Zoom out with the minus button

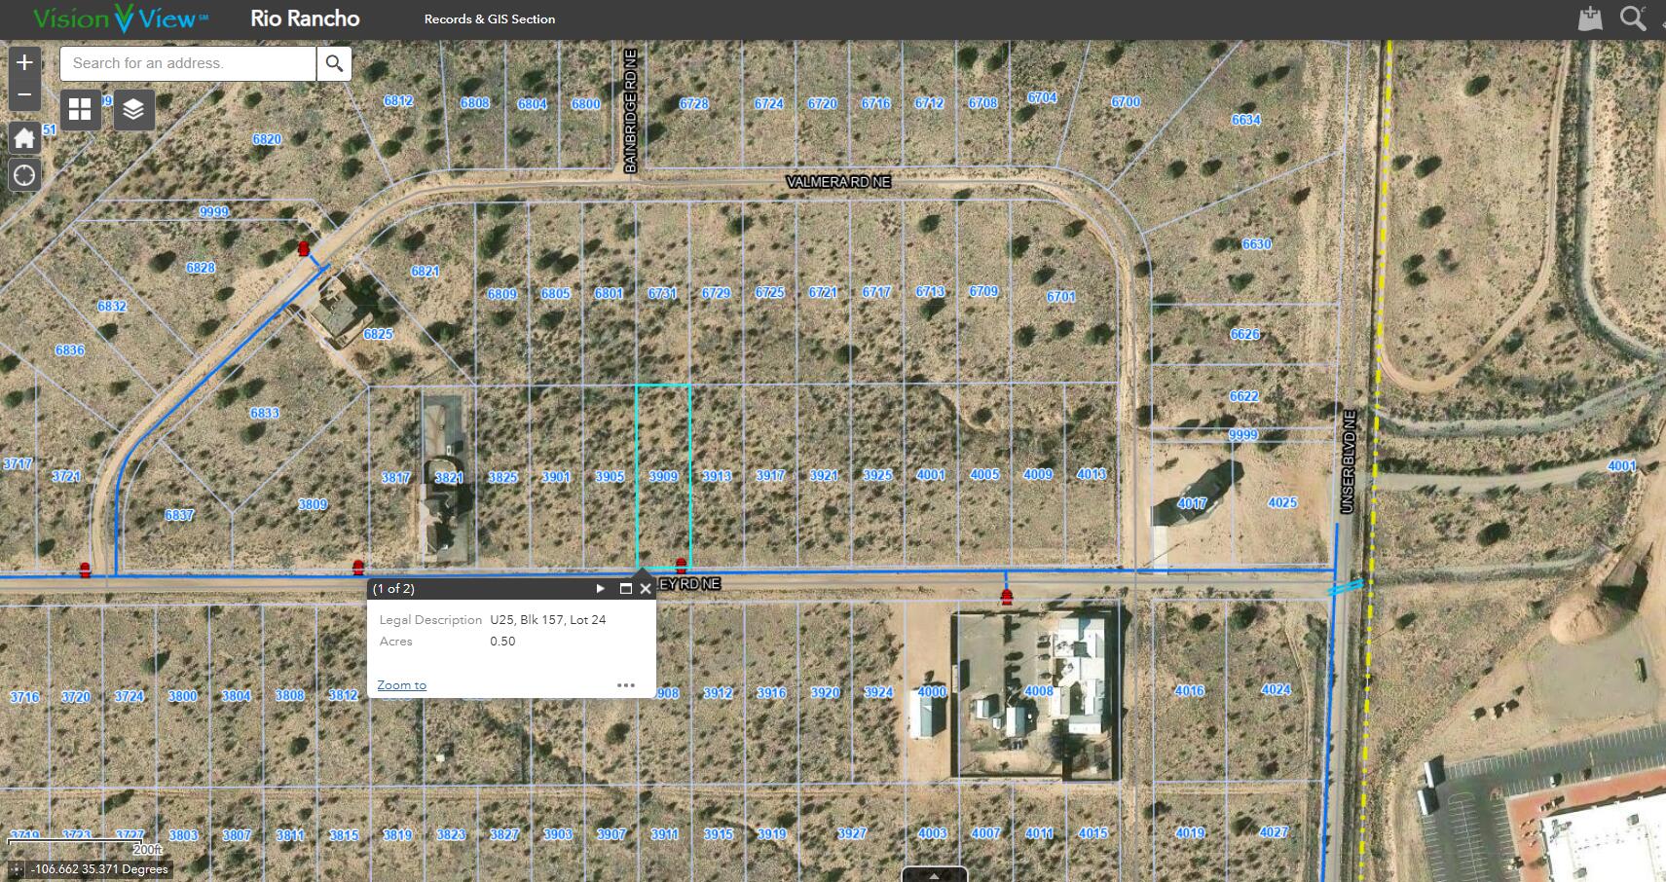pyautogui.click(x=24, y=94)
